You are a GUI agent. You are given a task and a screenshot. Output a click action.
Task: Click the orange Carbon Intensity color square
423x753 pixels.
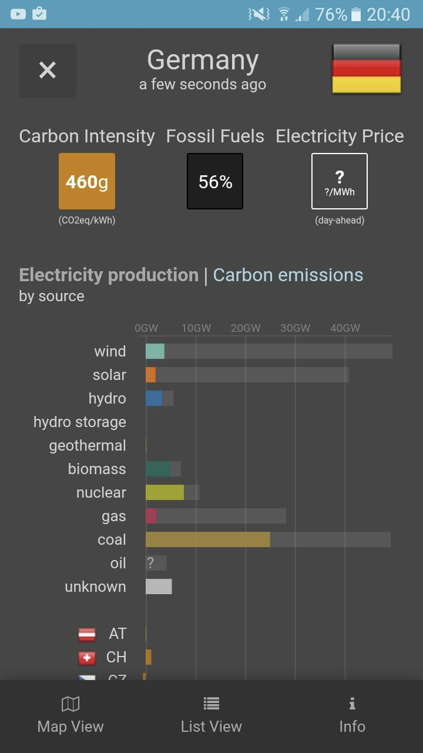(x=86, y=182)
